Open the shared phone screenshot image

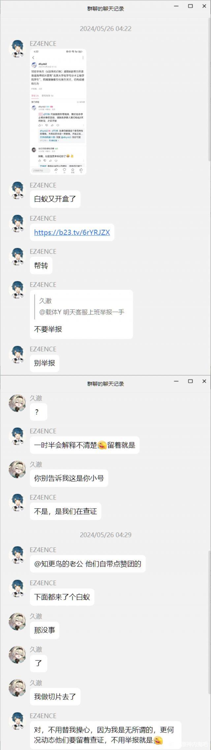[58, 112]
